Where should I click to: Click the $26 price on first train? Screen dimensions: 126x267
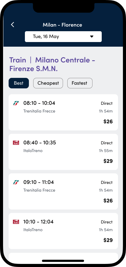tap(108, 121)
